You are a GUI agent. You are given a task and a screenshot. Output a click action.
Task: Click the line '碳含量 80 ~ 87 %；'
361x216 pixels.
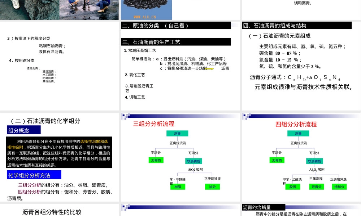coord(280,53)
